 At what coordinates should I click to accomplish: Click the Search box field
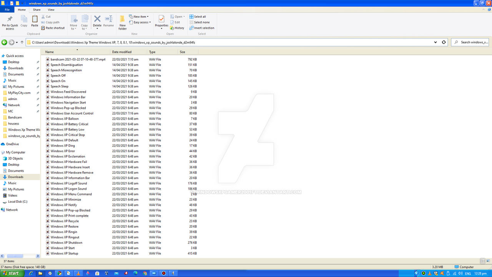pos(470,42)
